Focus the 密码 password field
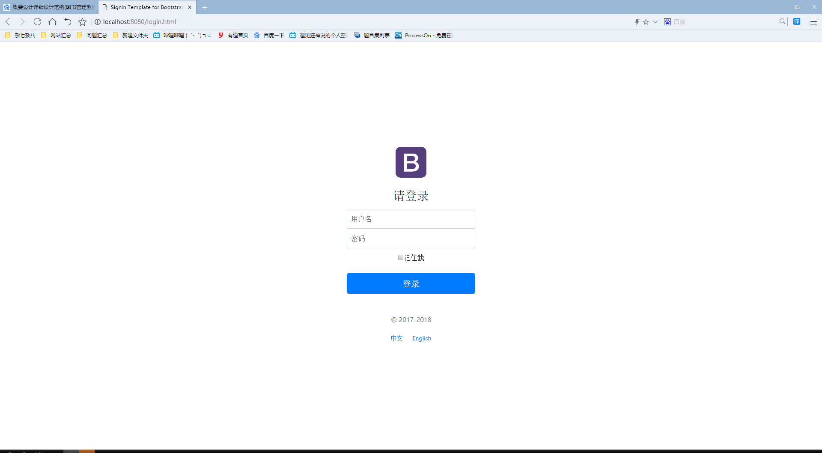The image size is (822, 453). 411,238
